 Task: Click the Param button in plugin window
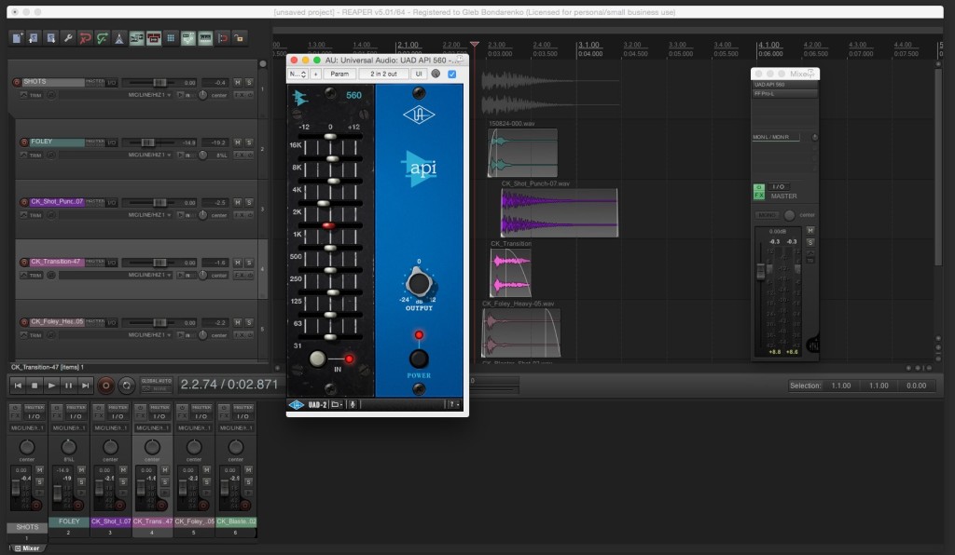[x=339, y=74]
